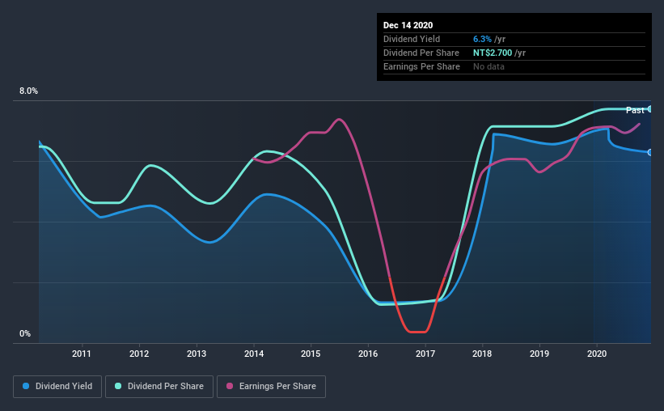Click the 8.0% y-axis label
The image size is (664, 411).
pyautogui.click(x=28, y=91)
